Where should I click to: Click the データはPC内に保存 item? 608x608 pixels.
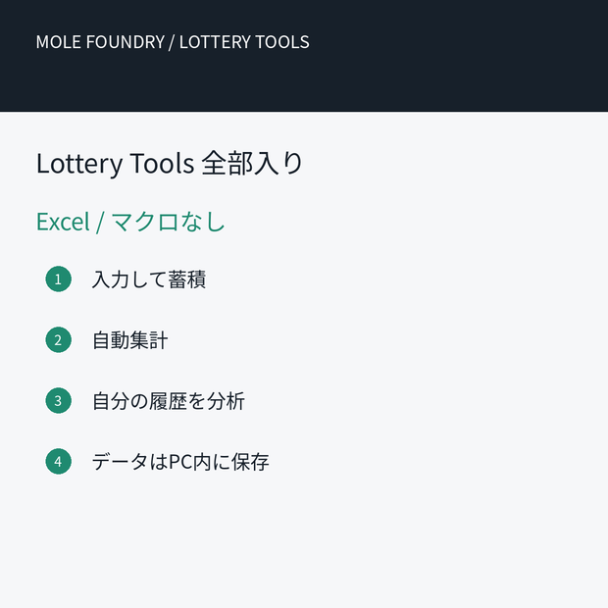180,462
